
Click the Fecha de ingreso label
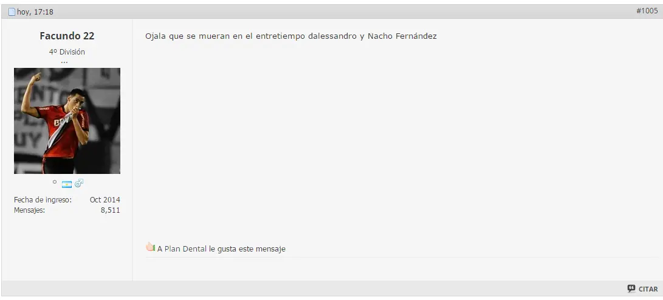tap(43, 199)
